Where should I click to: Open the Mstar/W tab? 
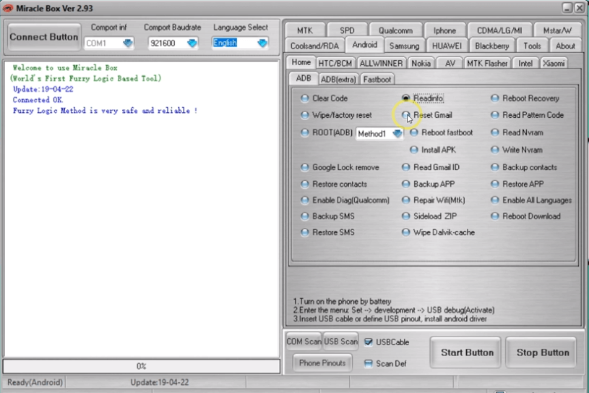[x=557, y=30]
